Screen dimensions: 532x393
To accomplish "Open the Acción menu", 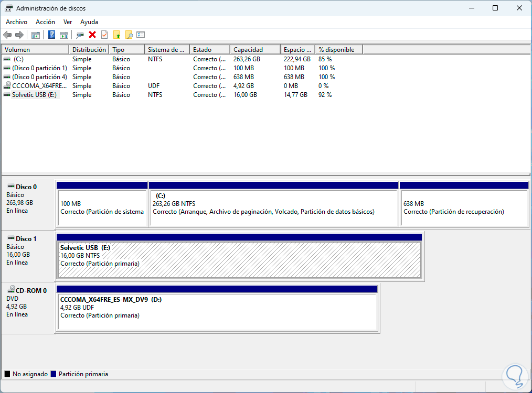I will [x=46, y=22].
